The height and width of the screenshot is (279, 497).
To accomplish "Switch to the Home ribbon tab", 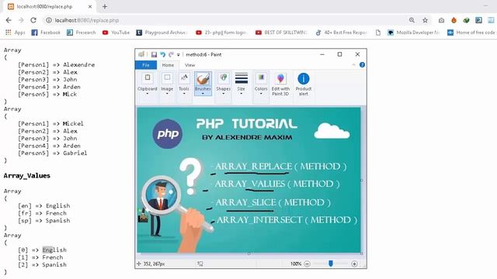I will tap(168, 65).
